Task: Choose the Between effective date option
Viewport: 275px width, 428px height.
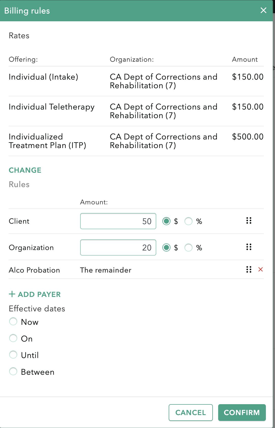Action: pyautogui.click(x=13, y=371)
